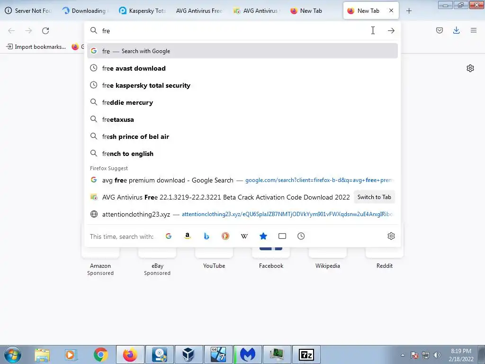The width and height of the screenshot is (485, 364).
Task: Close the active New Tab
Action: pos(391,10)
